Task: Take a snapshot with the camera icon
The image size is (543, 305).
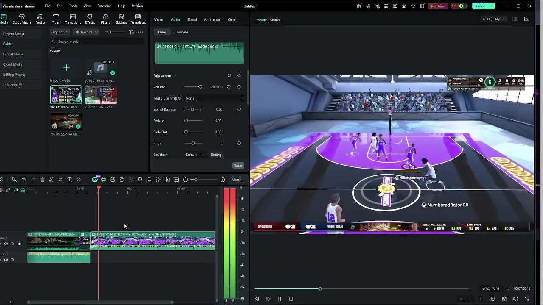Action: point(504,299)
